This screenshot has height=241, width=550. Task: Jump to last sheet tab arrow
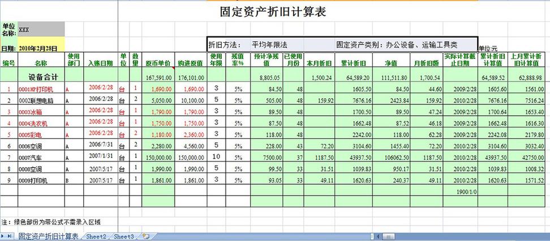(10, 236)
